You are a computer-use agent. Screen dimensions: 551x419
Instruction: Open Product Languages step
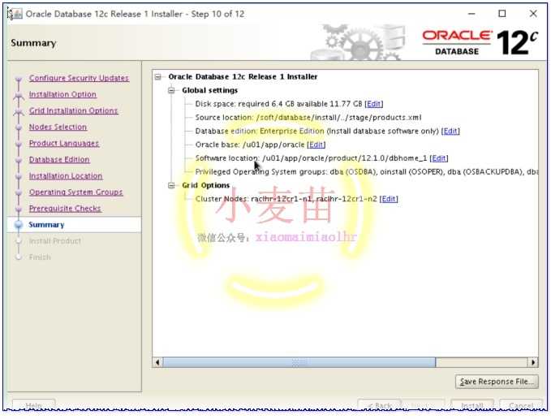(64, 144)
